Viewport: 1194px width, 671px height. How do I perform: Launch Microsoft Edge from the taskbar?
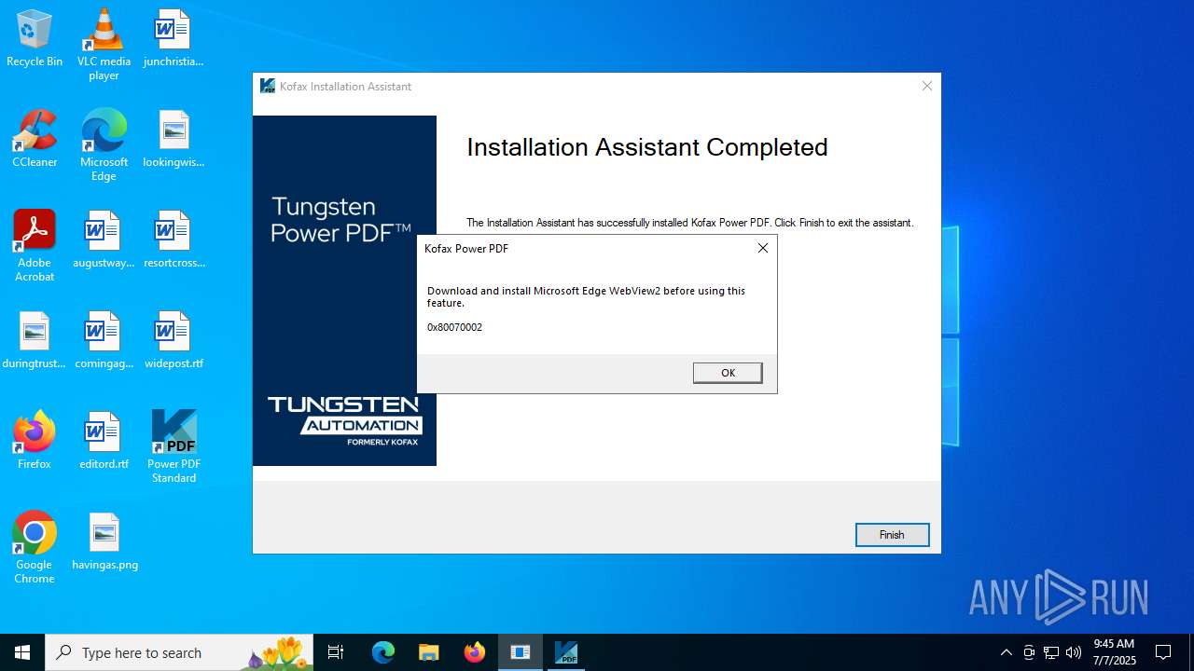(x=383, y=652)
